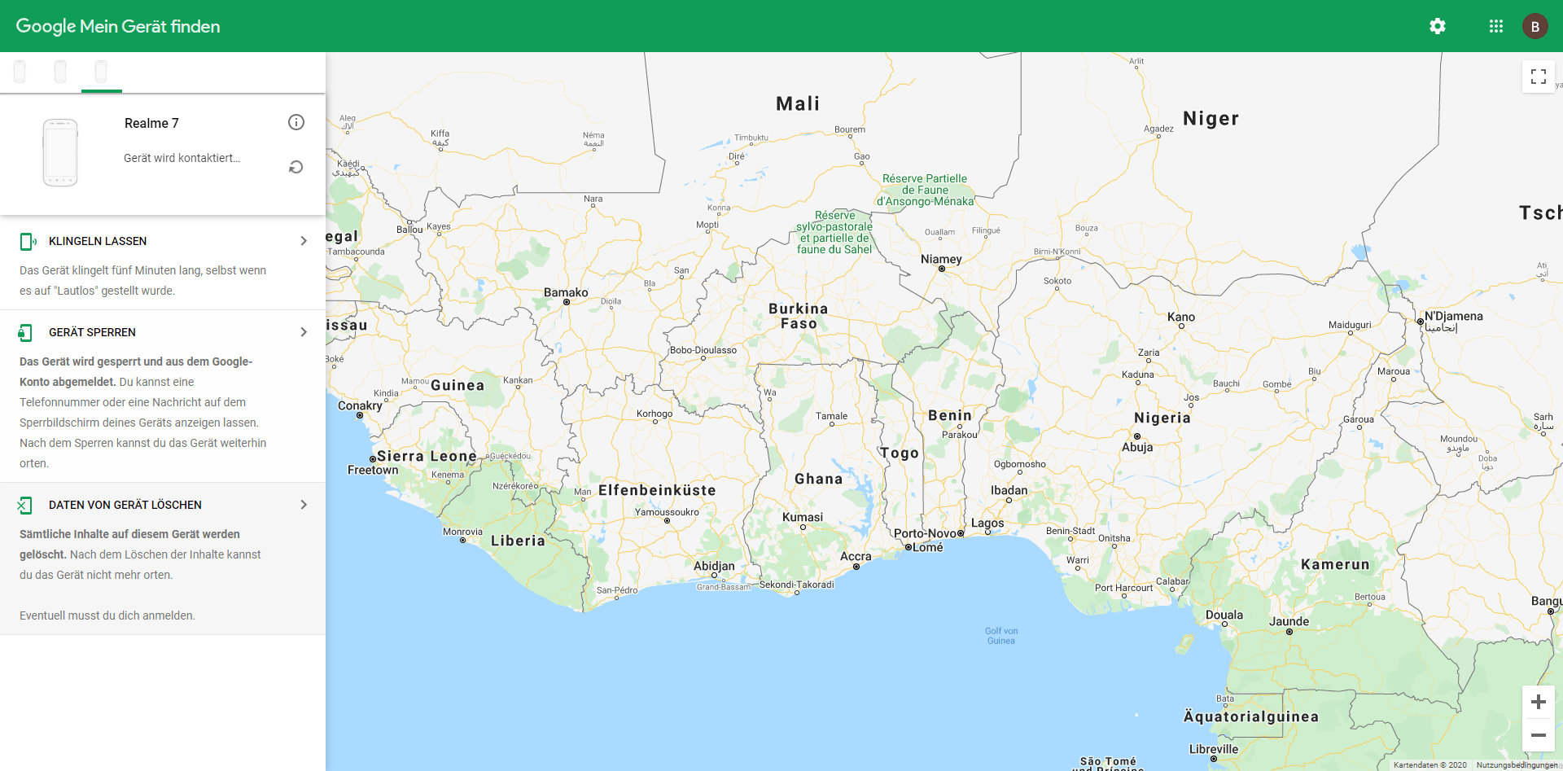Click the lock phone icon beside Gerät sperren
This screenshot has height=771, width=1563.
pyautogui.click(x=25, y=332)
